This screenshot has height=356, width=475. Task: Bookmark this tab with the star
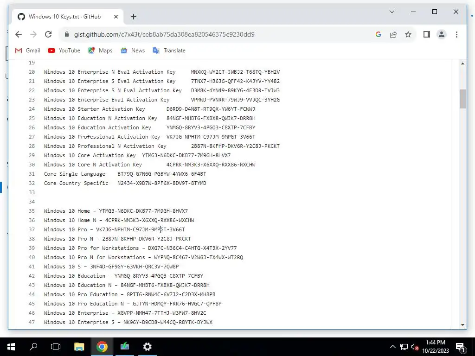coord(408,34)
